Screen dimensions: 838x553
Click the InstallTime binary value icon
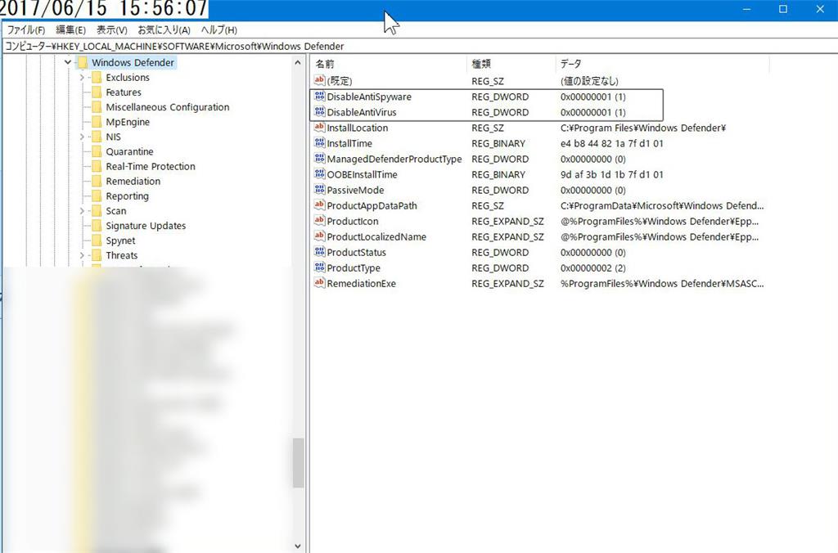pyautogui.click(x=320, y=142)
